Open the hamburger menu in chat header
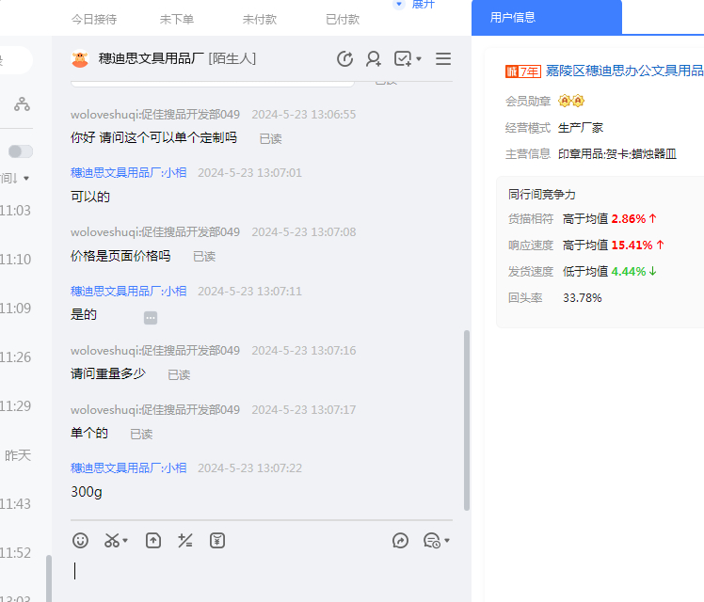 (x=443, y=59)
